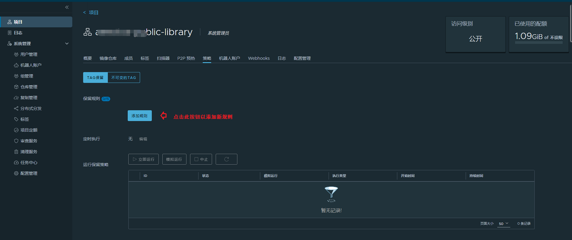The width and height of the screenshot is (572, 240).
Task: Click the 组管理 group icon
Action: click(x=16, y=76)
